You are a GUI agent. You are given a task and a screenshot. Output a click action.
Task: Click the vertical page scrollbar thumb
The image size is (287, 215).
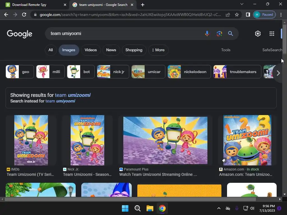[284, 39]
